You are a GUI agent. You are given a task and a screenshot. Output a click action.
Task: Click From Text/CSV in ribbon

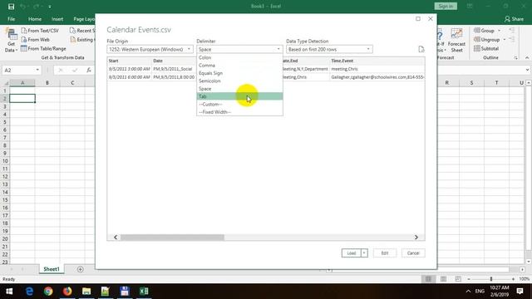point(40,31)
